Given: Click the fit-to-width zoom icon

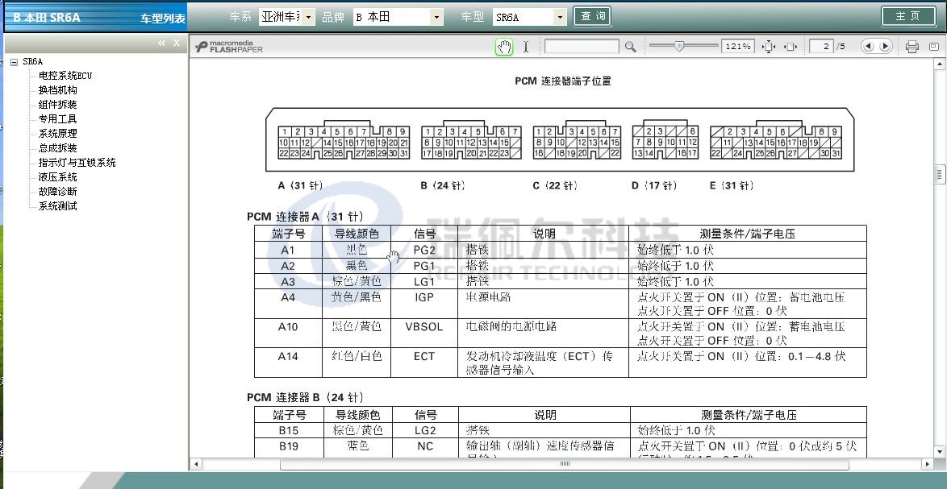Looking at the screenshot, I should (x=791, y=47).
